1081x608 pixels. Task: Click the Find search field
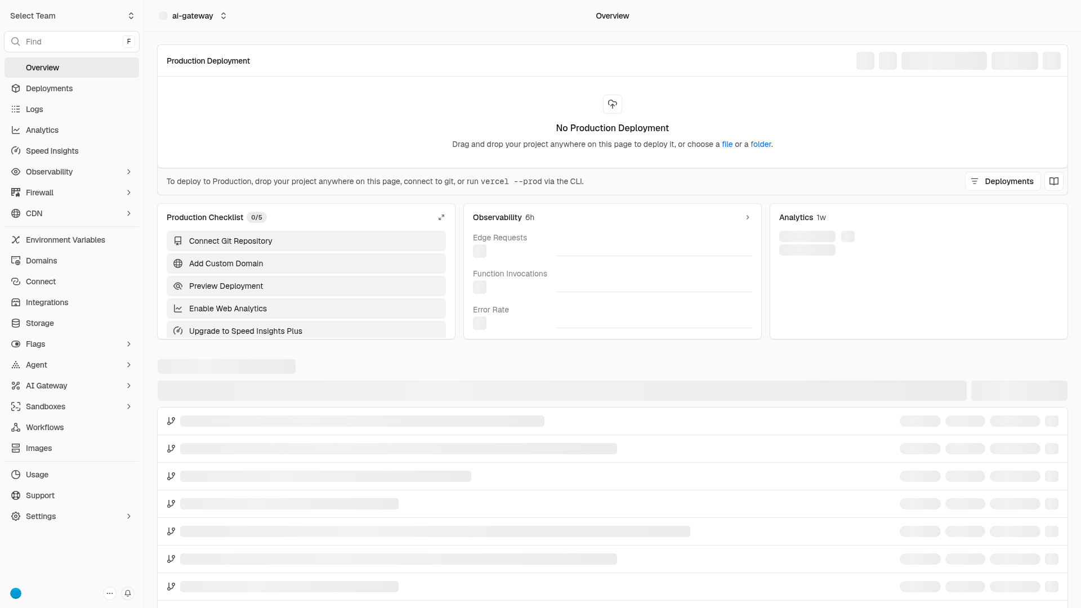(72, 42)
